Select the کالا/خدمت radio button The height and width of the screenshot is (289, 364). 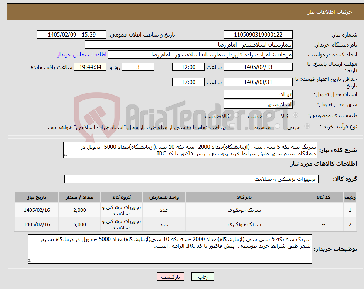click(x=236, y=115)
